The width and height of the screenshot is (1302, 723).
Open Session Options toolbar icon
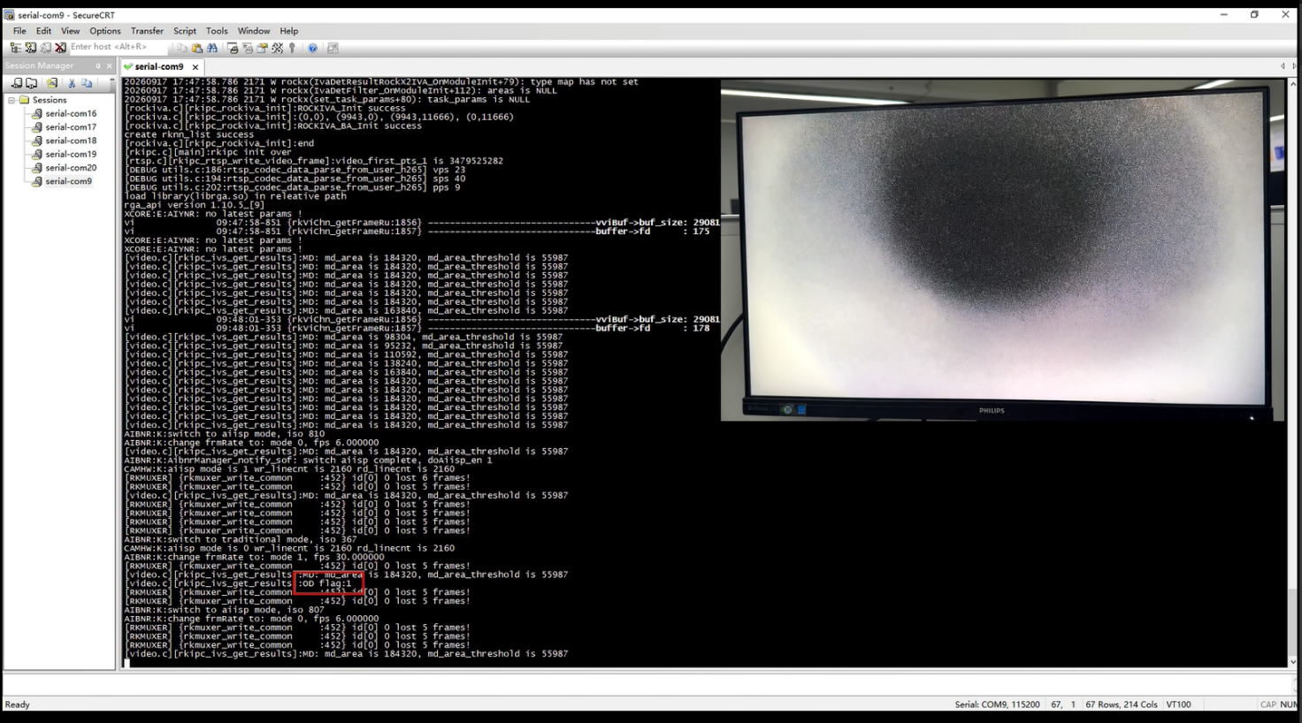tap(263, 48)
